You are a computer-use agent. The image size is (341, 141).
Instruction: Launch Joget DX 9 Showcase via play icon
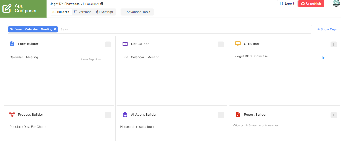point(323,58)
